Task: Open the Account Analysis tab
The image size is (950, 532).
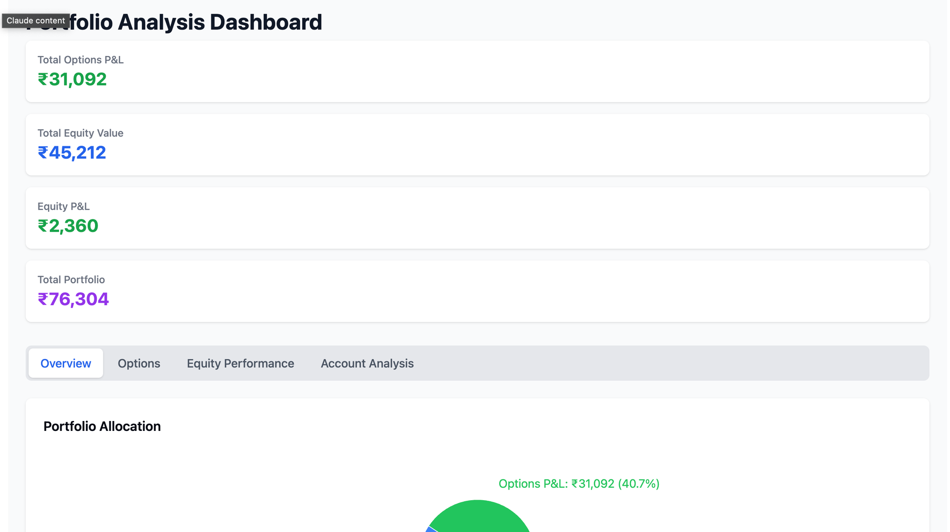Action: pyautogui.click(x=367, y=364)
